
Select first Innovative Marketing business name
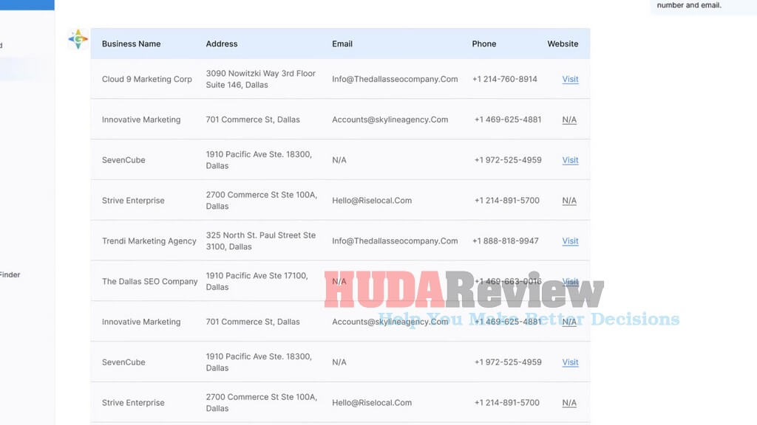141,120
